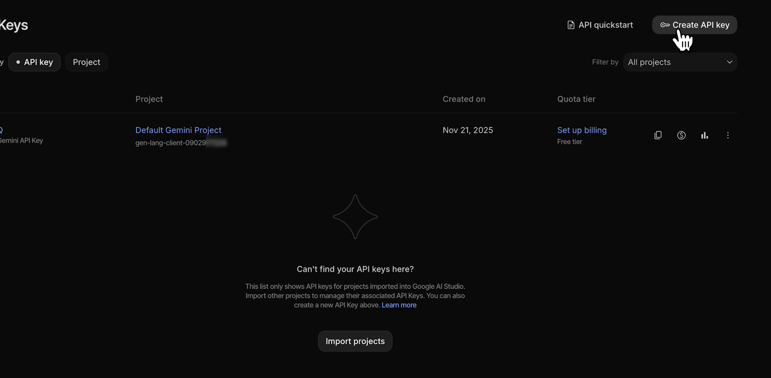Open usage bar chart icon for the key
771x378 pixels.
click(704, 135)
